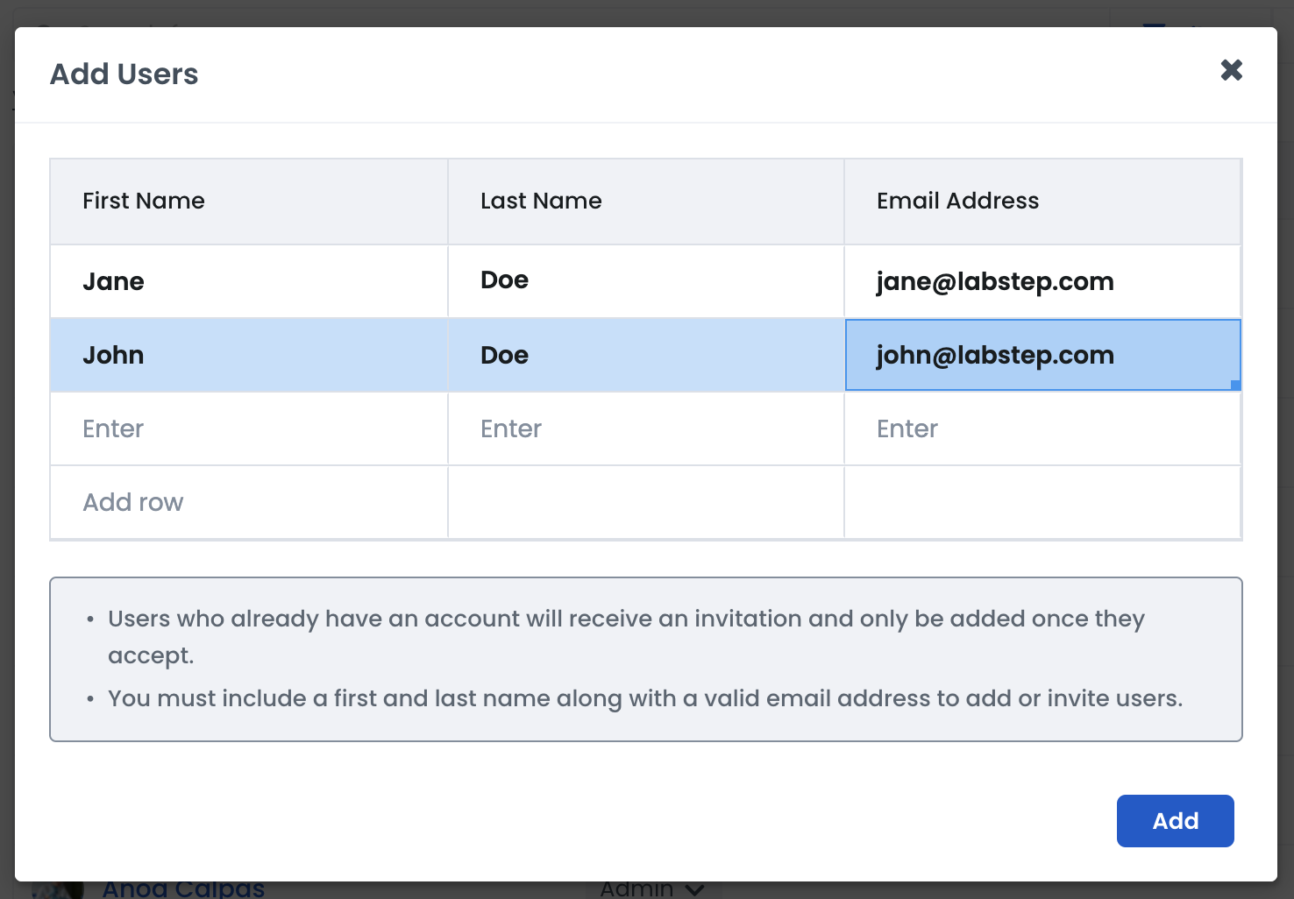Image resolution: width=1294 pixels, height=899 pixels.
Task: Click the First Name column header
Action: [144, 201]
